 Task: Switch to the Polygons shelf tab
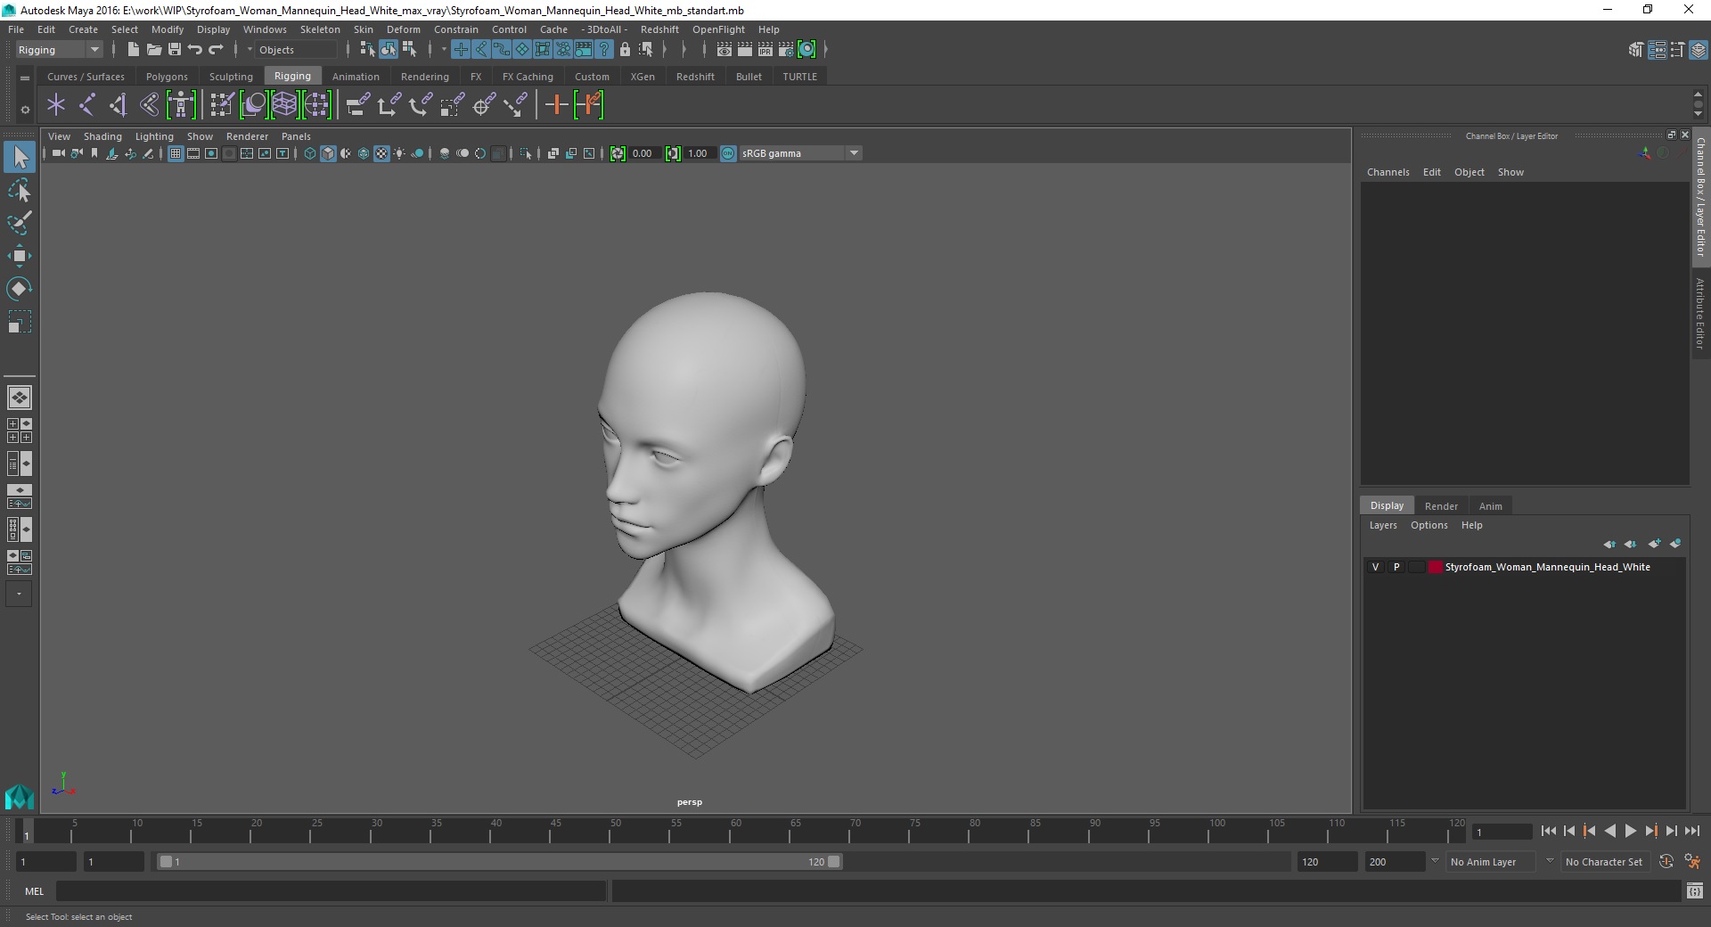167,77
